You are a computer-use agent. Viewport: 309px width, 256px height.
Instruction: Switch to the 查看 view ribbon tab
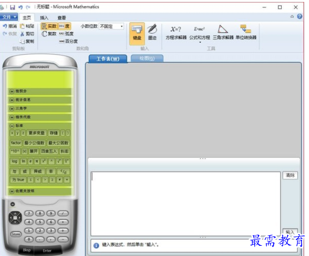62,18
